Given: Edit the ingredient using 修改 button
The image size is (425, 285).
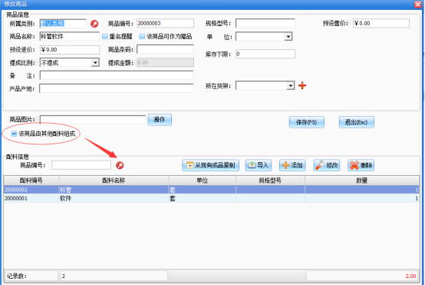Looking at the screenshot, I should pyautogui.click(x=327, y=165).
